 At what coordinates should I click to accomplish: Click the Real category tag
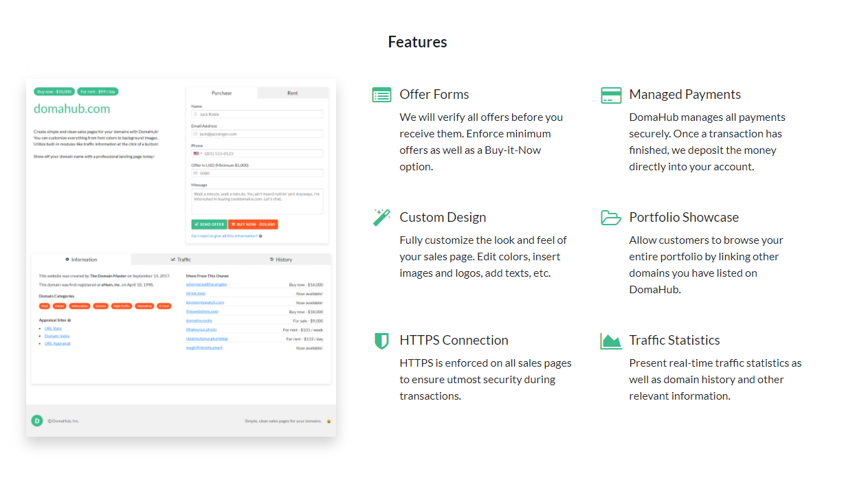click(x=45, y=306)
